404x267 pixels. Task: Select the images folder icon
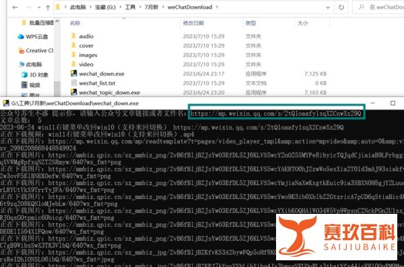(73, 54)
